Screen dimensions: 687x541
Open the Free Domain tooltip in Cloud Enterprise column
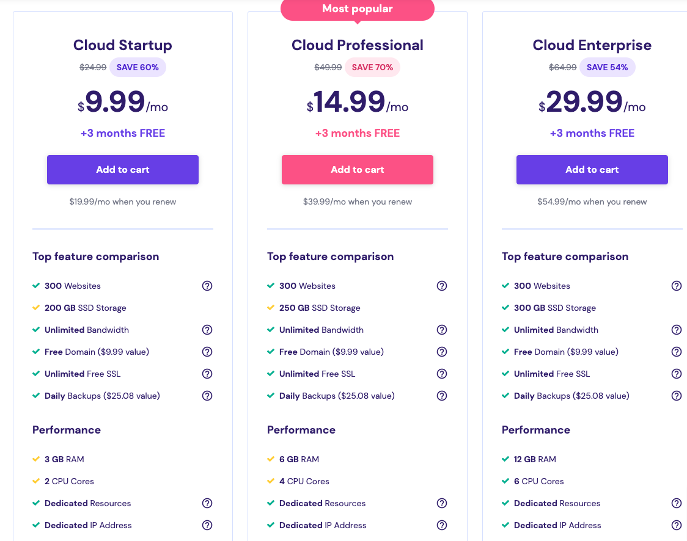[x=677, y=352]
